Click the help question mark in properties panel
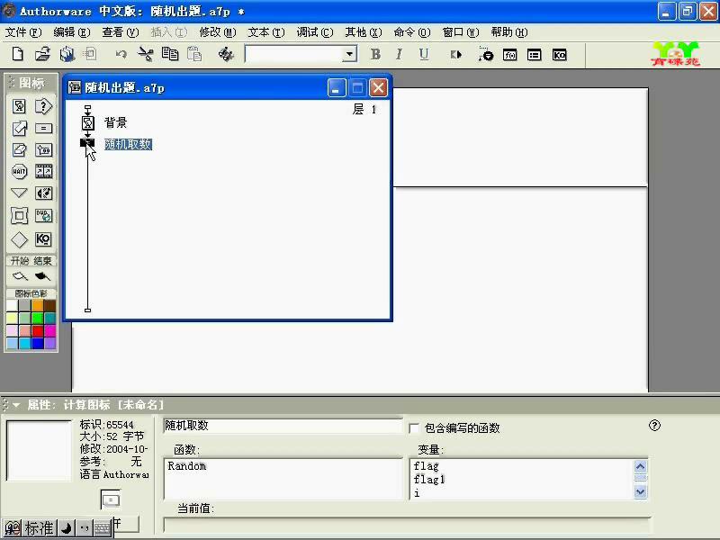 click(654, 426)
